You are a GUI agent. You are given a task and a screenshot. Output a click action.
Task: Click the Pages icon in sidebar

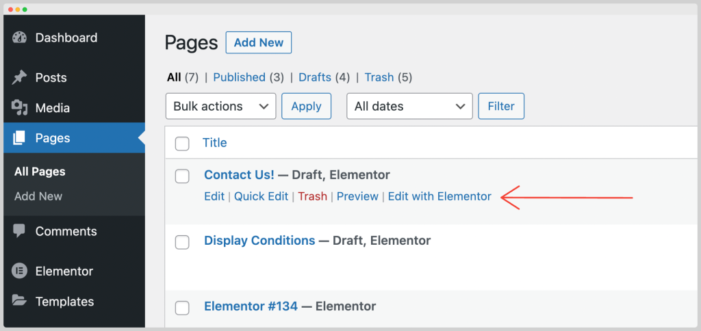(19, 138)
